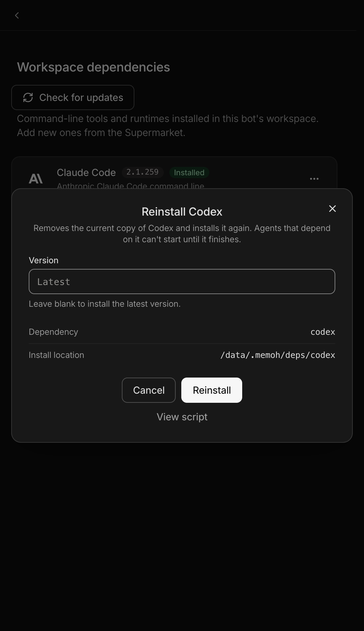Close the Reinstall Codex dialog

[332, 209]
